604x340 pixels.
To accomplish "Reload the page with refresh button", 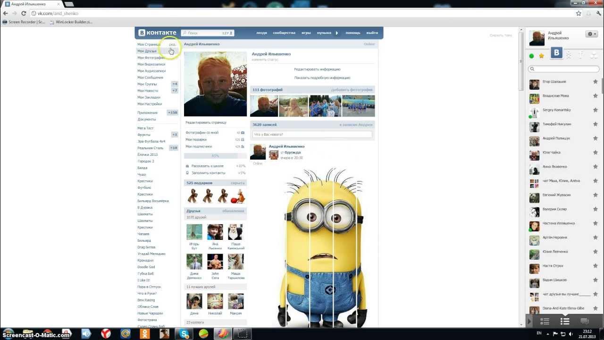I will [x=24, y=13].
